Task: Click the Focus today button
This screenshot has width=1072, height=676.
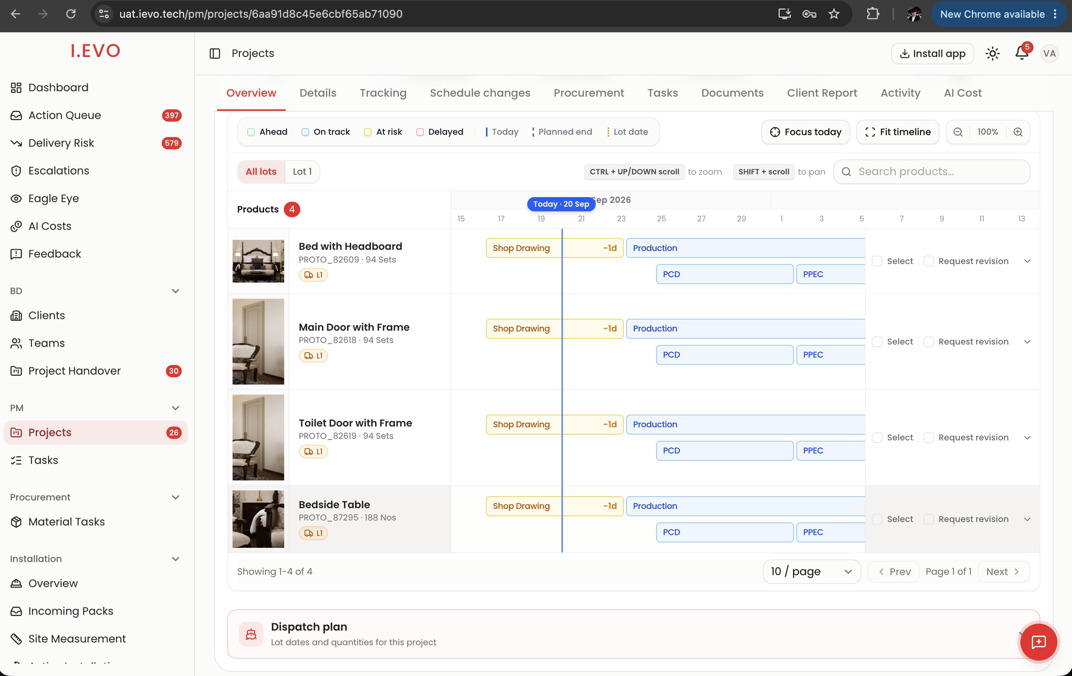Action: [805, 132]
